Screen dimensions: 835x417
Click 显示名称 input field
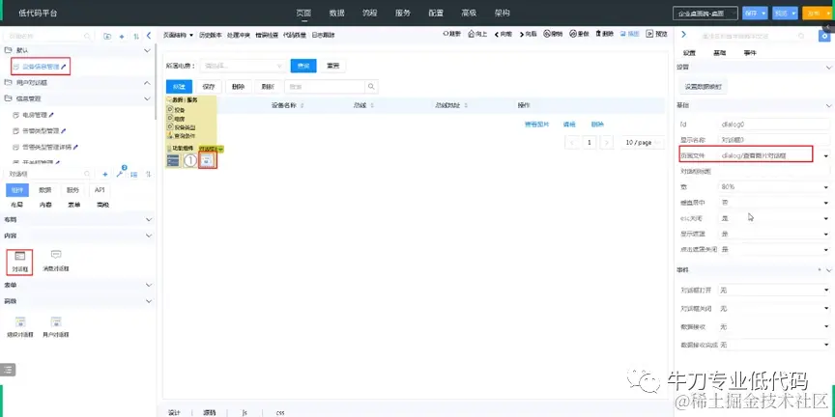pyautogui.click(x=774, y=140)
